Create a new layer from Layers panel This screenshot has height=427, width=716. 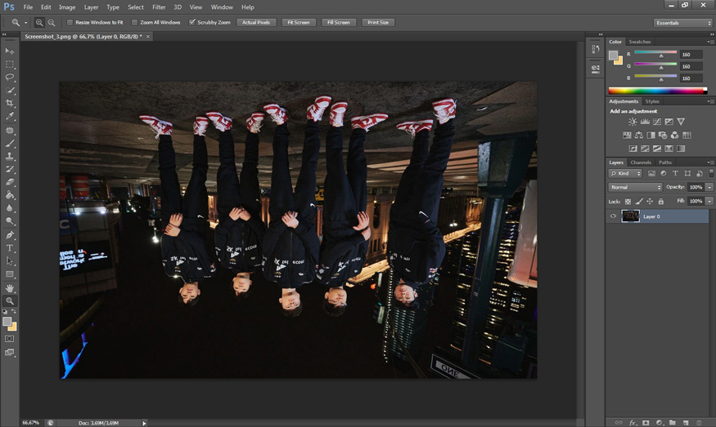[x=685, y=423]
